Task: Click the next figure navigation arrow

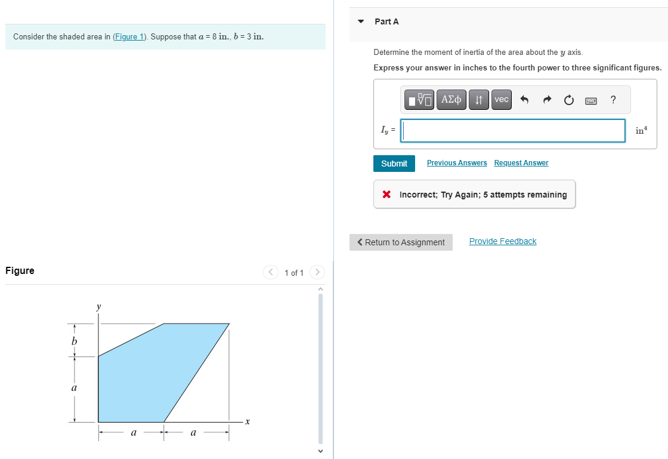Action: pyautogui.click(x=317, y=272)
